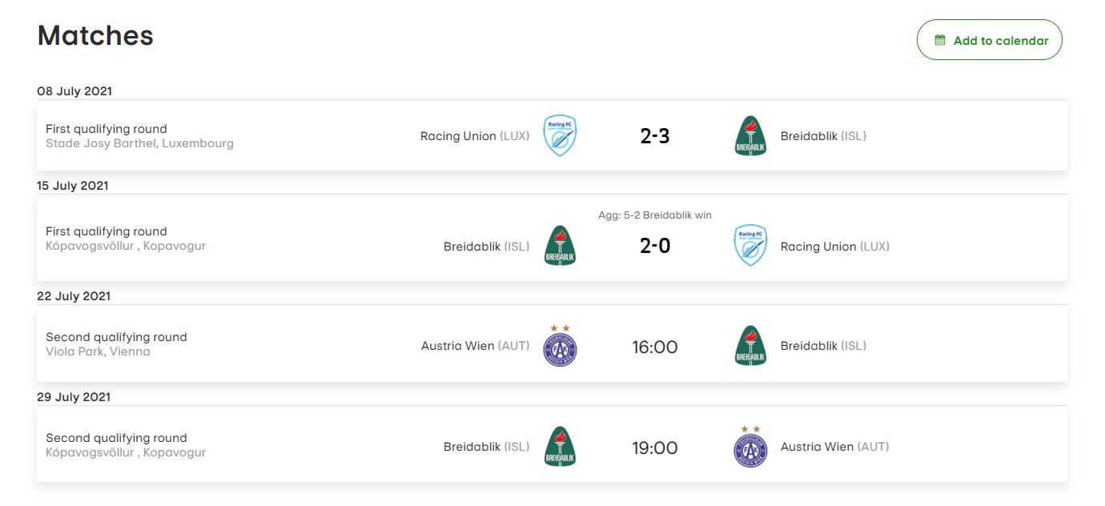Image resolution: width=1105 pixels, height=506 pixels.
Task: Click Austria Wien crest in 22 July match
Action: click(x=560, y=346)
